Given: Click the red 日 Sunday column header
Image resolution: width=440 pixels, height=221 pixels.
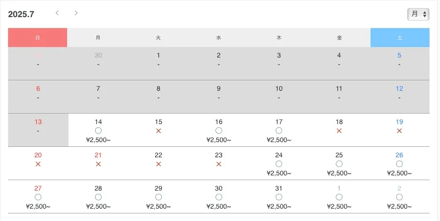Looking at the screenshot, I should [x=38, y=38].
